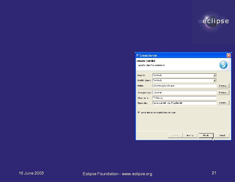Toggle the generate annotated servlet class checkbox
Screen dimensions: 235x182
tap(139, 112)
